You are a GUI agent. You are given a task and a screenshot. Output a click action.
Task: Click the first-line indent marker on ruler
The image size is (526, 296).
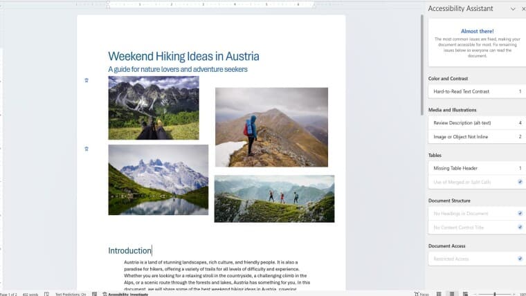108,2
